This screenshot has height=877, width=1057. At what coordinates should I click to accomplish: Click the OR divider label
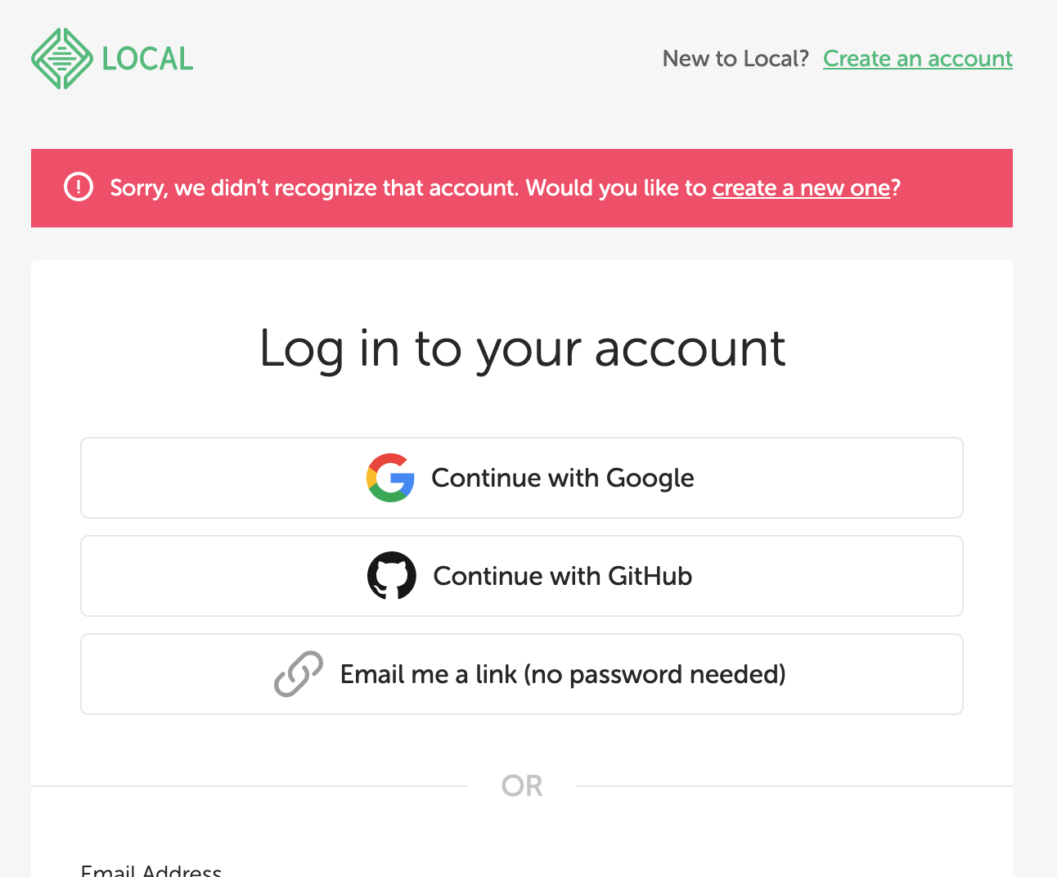[x=522, y=786]
